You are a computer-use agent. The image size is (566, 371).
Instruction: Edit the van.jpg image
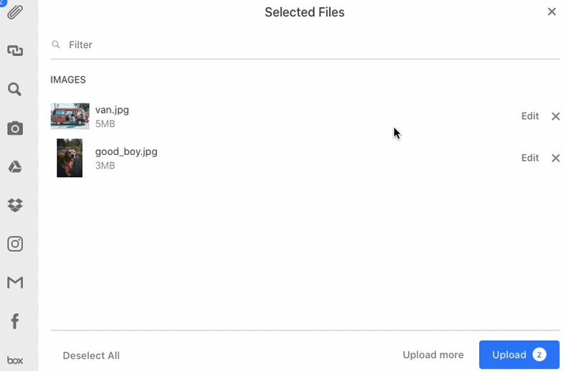tap(529, 116)
